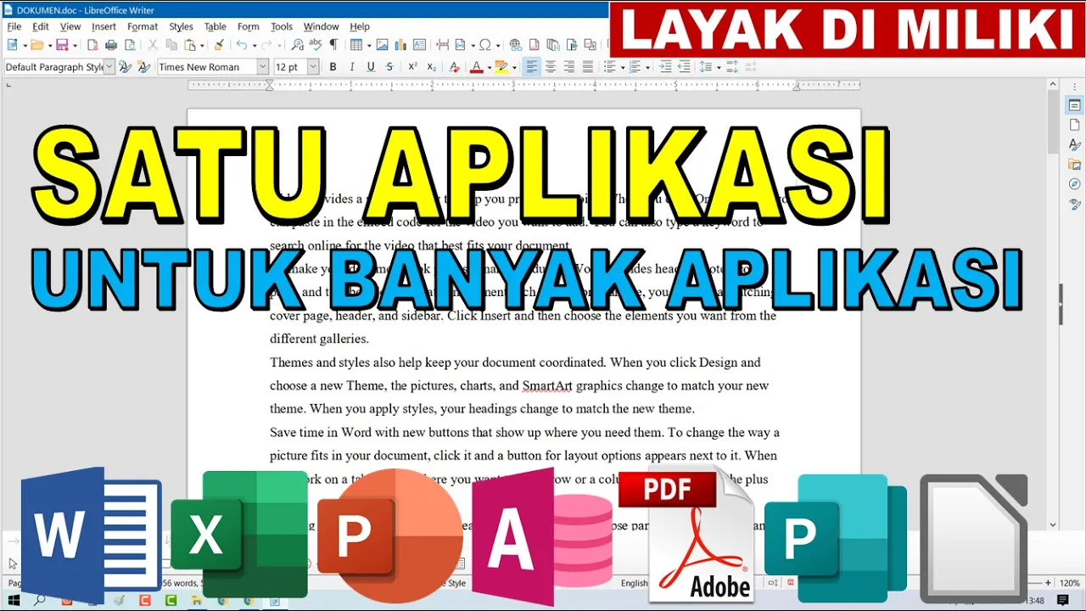Click the Insert Image icon
This screenshot has width=1086, height=611.
[382, 45]
